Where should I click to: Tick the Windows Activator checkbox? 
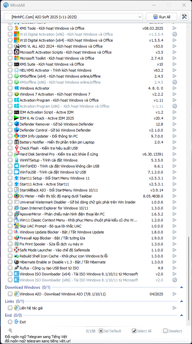coord(10,88)
